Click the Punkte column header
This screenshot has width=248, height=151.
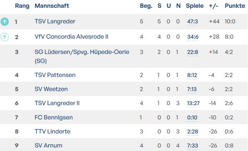coord(235,6)
